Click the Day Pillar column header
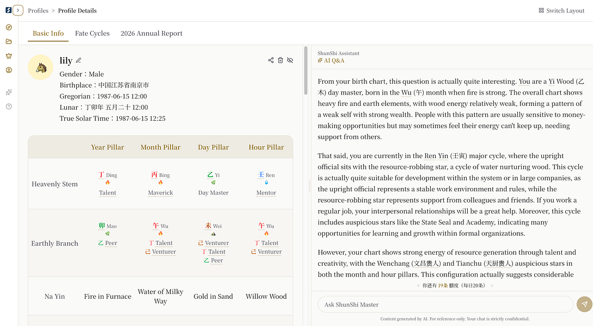593x326 pixels. [x=213, y=147]
